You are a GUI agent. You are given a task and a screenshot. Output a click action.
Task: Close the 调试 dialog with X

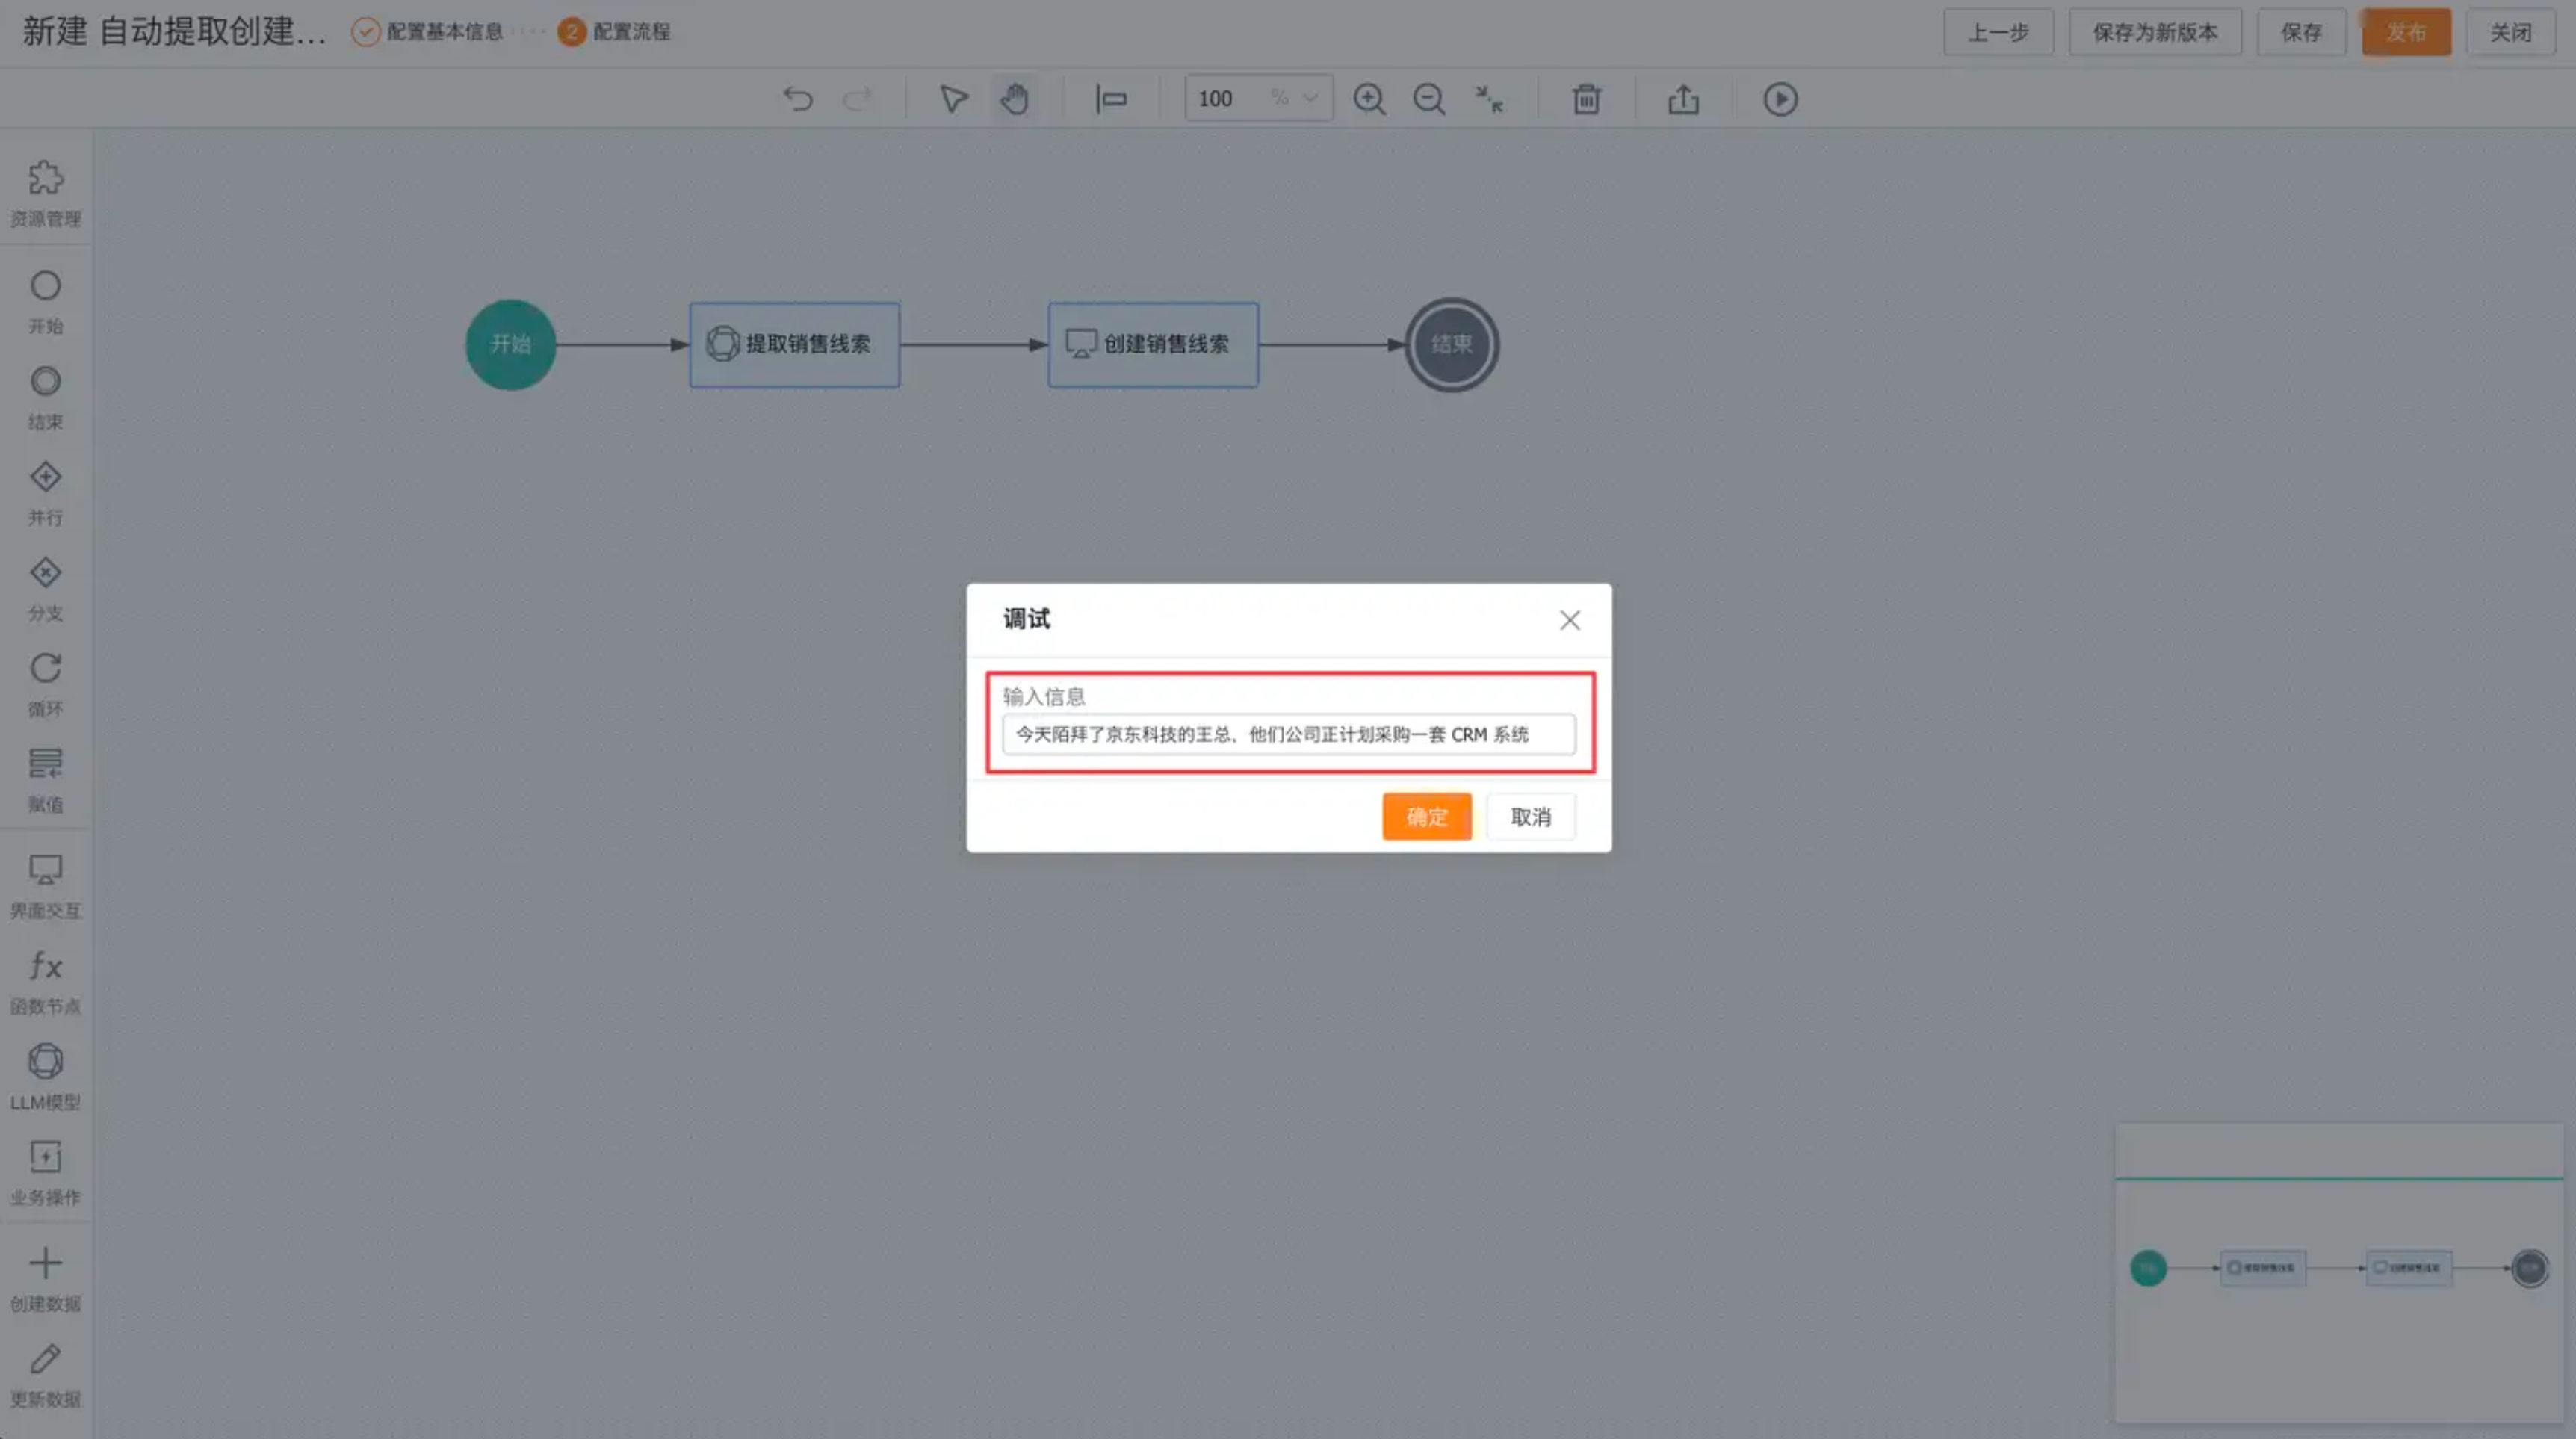tap(1569, 620)
